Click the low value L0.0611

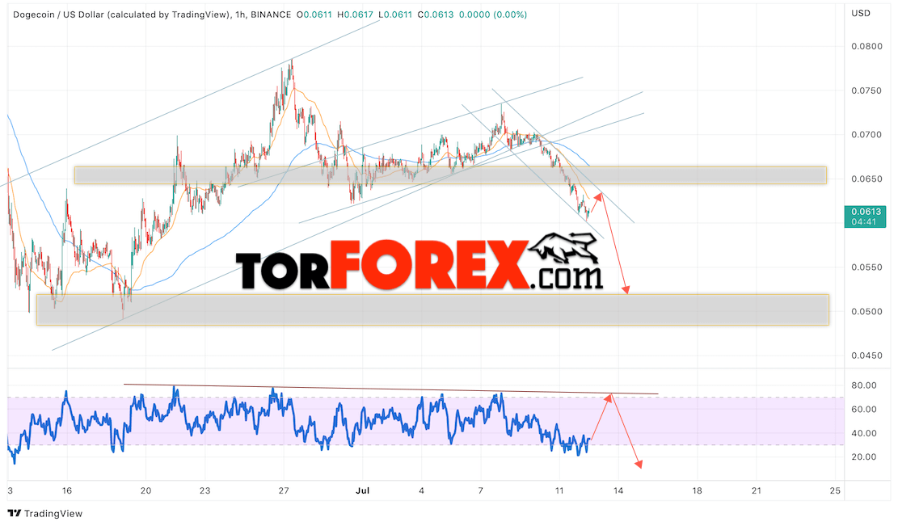394,15
